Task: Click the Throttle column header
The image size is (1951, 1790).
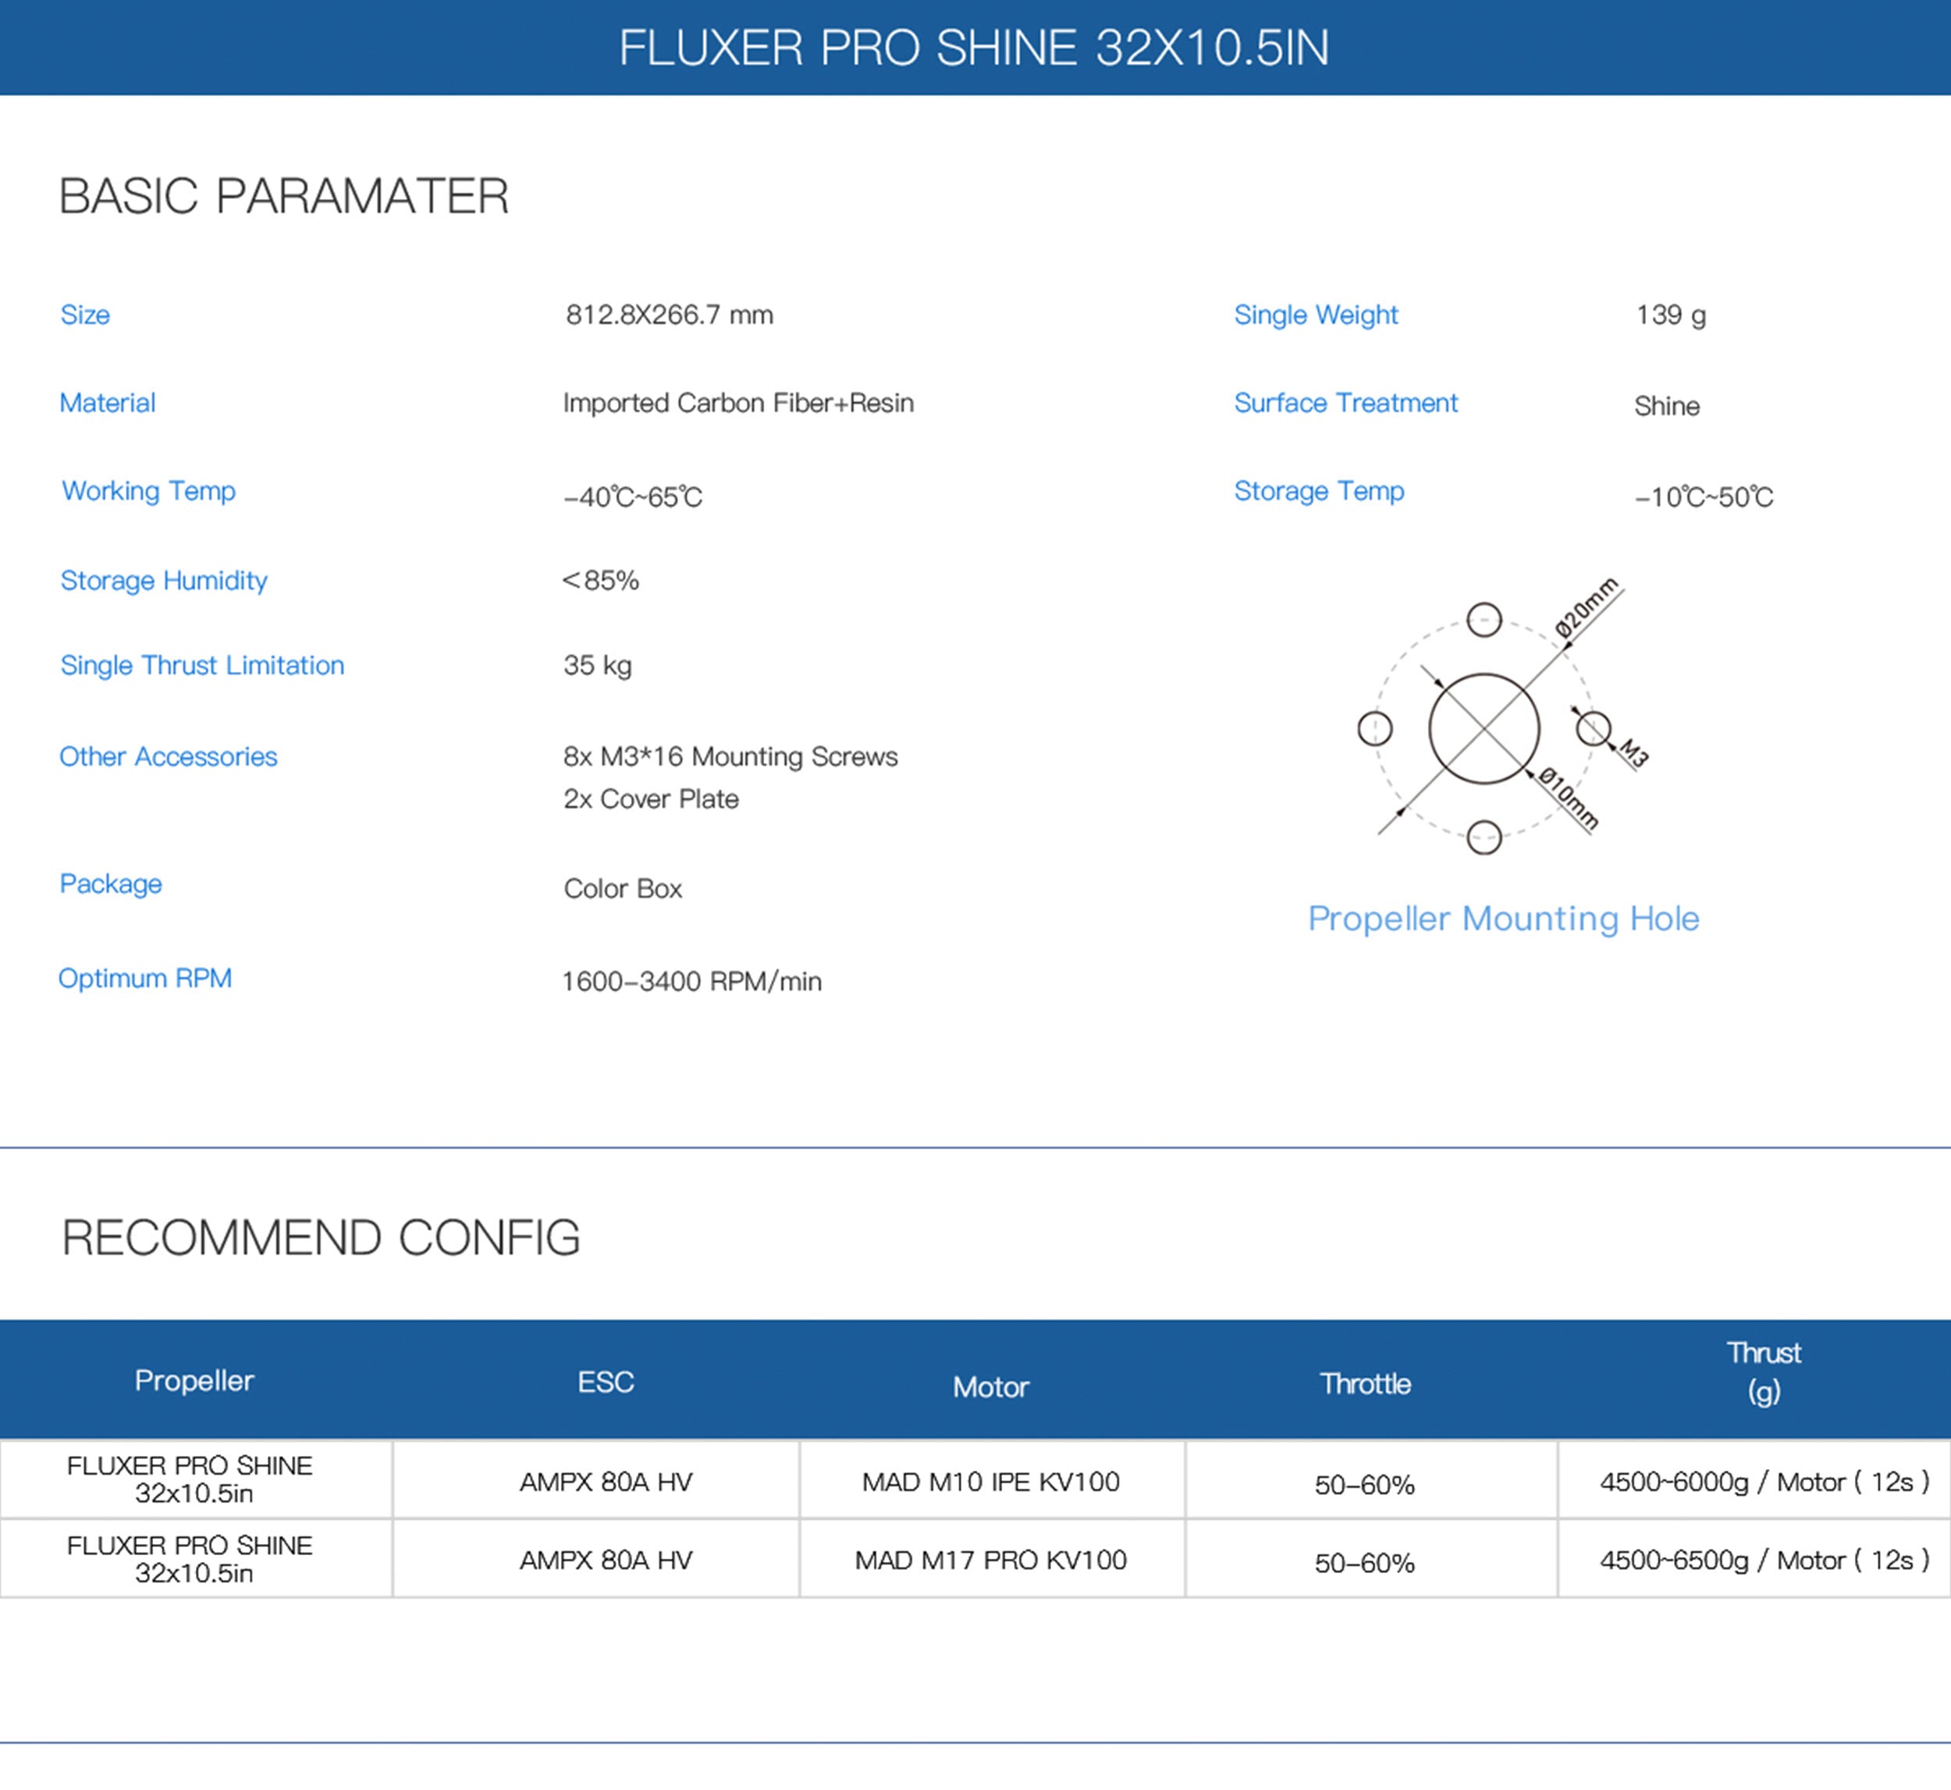Action: pos(1365,1383)
